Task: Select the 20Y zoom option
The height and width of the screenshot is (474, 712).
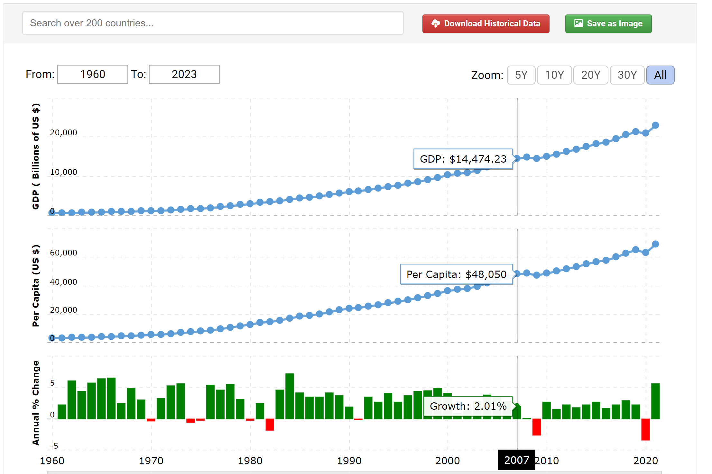Action: point(590,75)
